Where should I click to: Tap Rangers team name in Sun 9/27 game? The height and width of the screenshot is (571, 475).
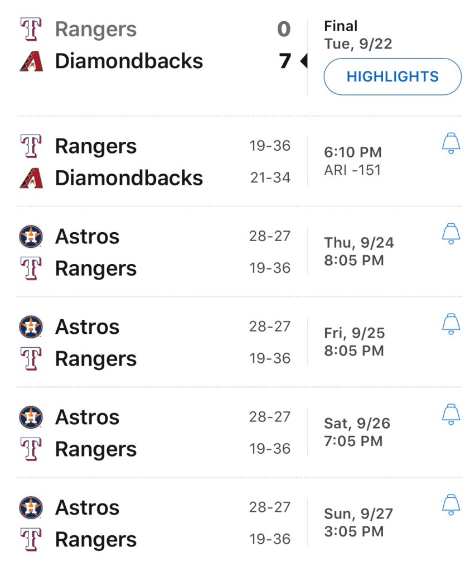(95, 540)
